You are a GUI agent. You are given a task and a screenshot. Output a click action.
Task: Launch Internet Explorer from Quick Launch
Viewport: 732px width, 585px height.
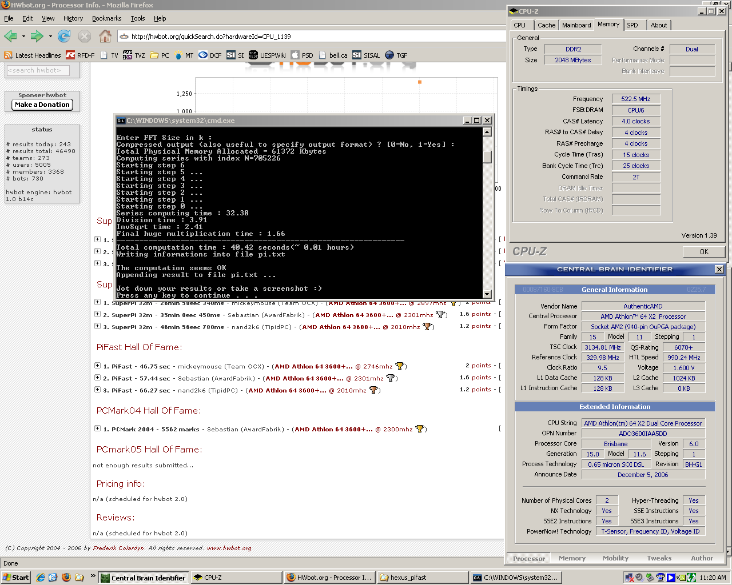pos(41,578)
